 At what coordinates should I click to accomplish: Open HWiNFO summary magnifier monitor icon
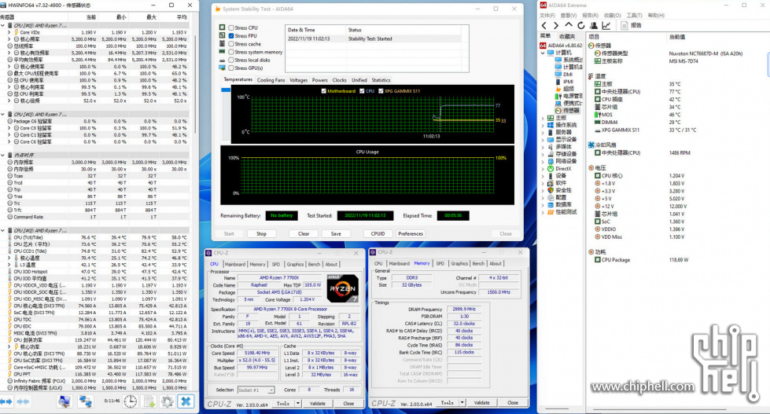pos(64,401)
